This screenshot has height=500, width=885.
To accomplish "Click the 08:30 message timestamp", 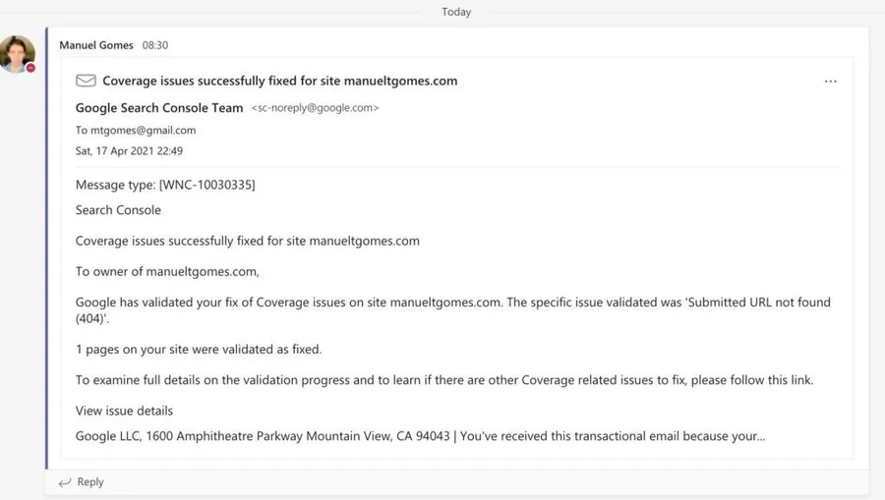I will 155,45.
